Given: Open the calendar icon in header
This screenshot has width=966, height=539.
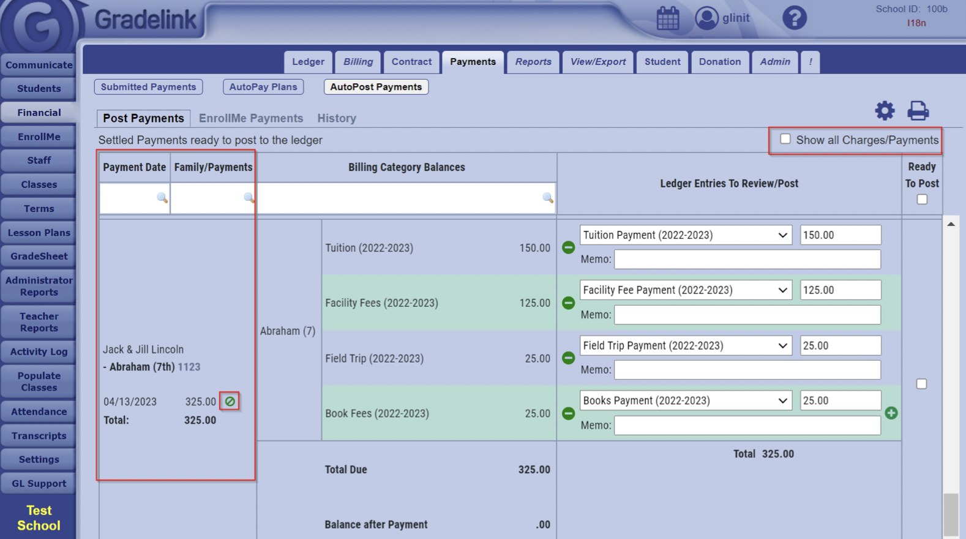Looking at the screenshot, I should point(667,18).
